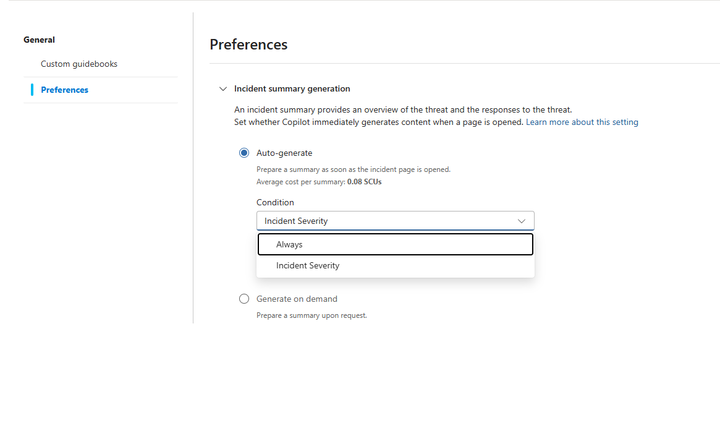Choose Always from the condition dropdown

(x=396, y=244)
